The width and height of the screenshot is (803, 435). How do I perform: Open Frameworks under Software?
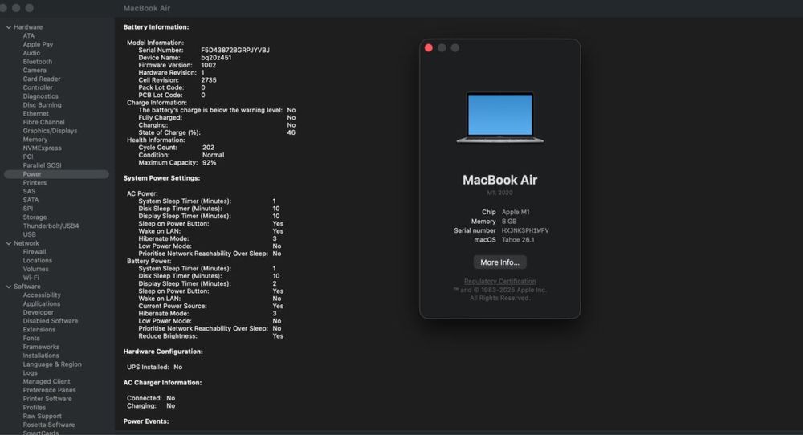click(41, 347)
